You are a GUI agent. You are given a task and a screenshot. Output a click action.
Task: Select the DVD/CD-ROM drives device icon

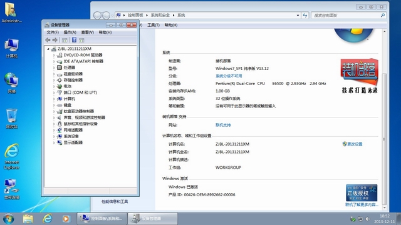point(60,55)
